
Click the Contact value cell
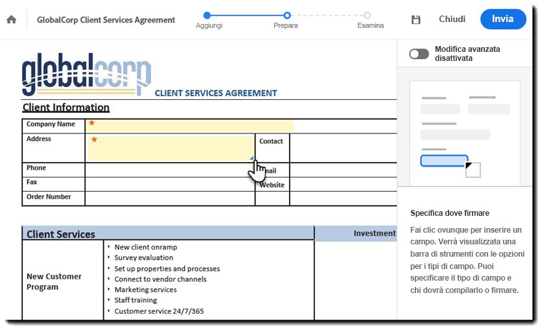click(x=343, y=148)
